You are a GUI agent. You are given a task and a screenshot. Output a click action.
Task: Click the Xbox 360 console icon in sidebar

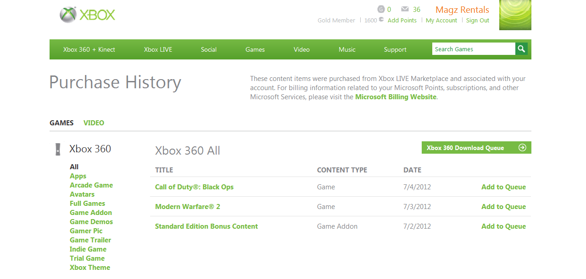point(58,149)
